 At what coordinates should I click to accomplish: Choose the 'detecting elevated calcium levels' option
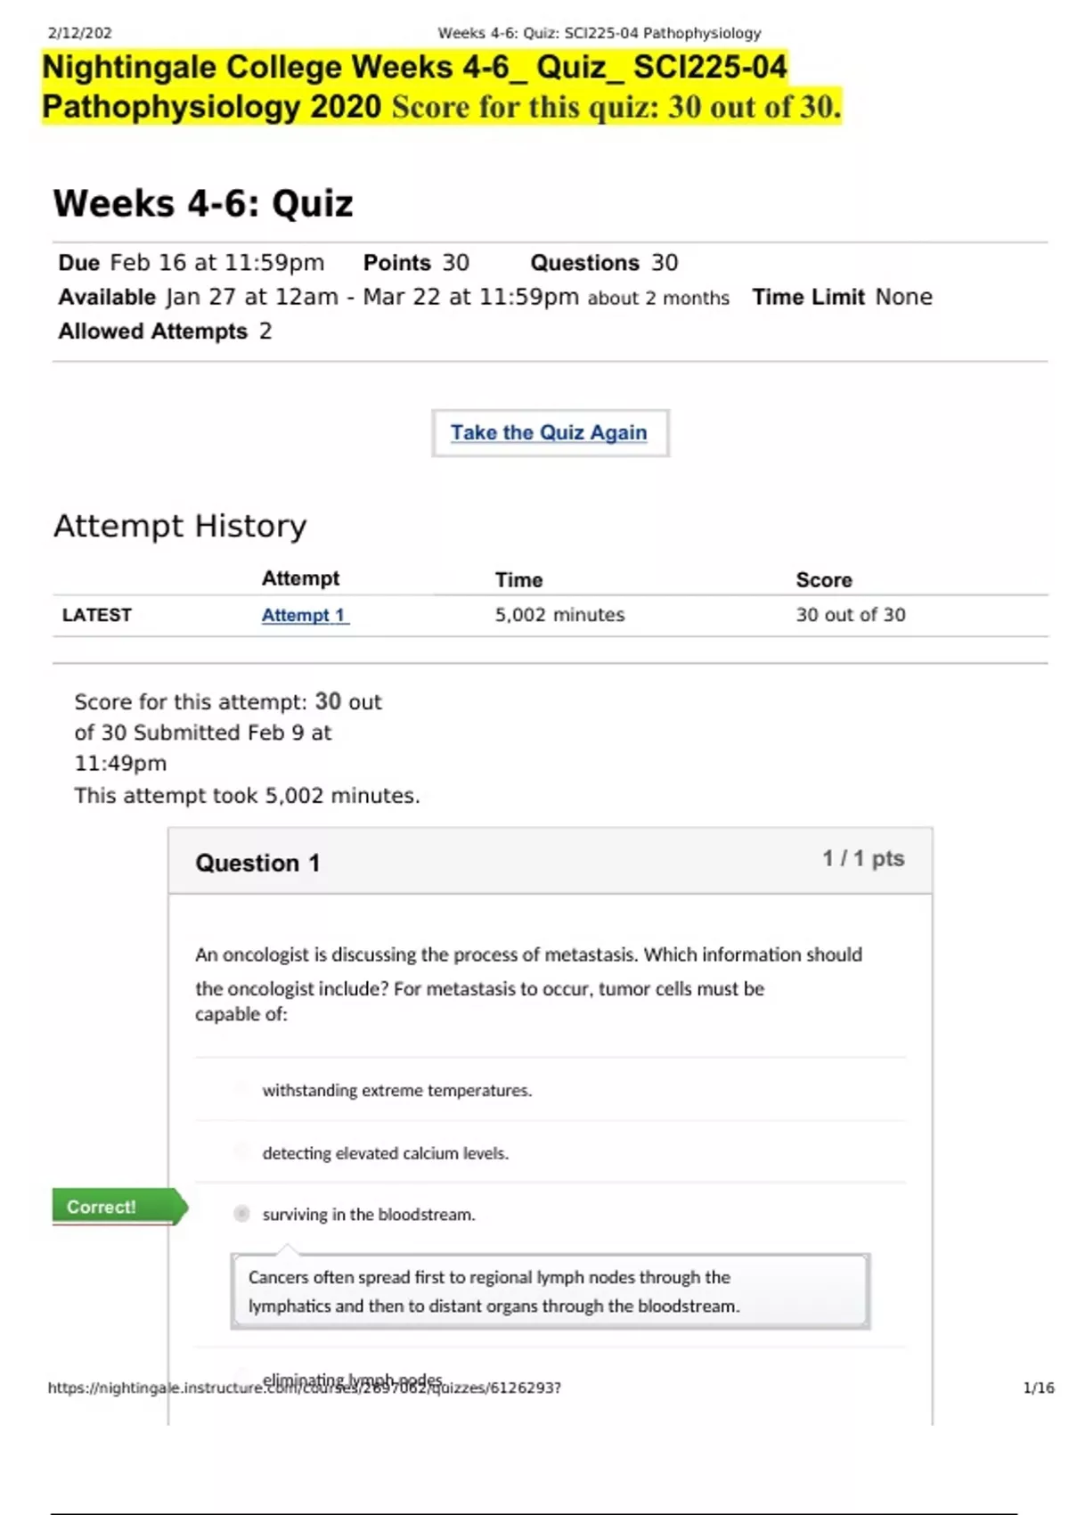(385, 1153)
